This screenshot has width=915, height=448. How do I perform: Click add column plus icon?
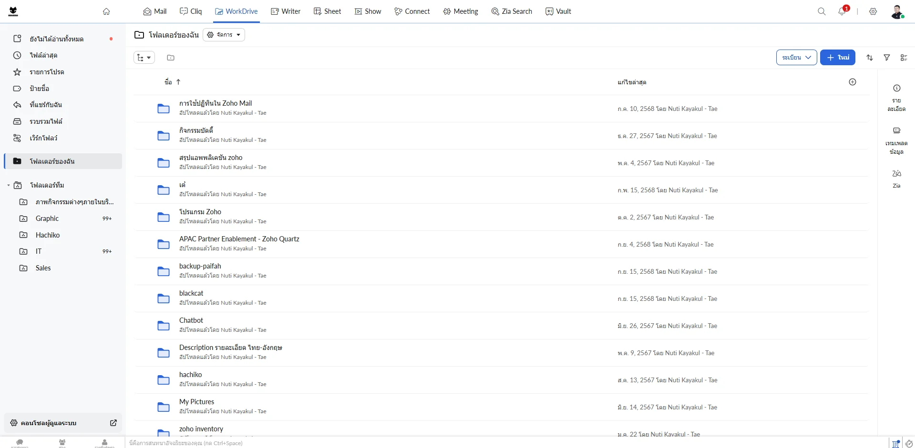pyautogui.click(x=852, y=82)
